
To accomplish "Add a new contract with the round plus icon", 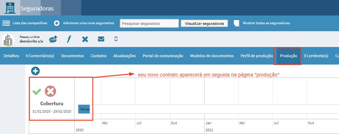I will (35, 71).
